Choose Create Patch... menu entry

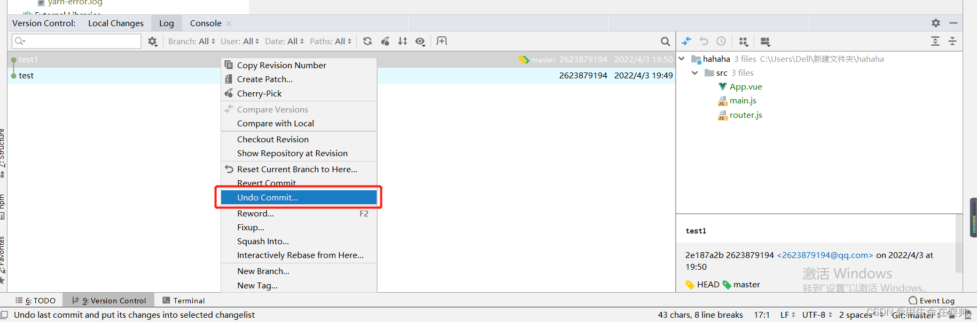[x=299, y=79]
